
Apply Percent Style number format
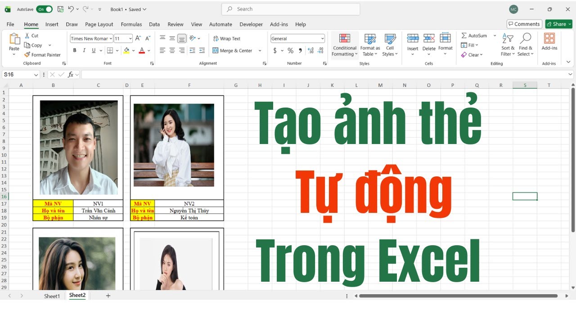coord(290,50)
